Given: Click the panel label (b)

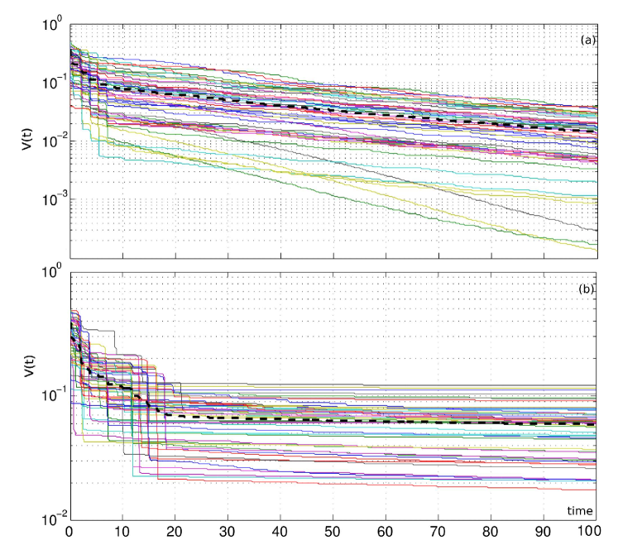Looking at the screenshot, I should click(x=586, y=289).
